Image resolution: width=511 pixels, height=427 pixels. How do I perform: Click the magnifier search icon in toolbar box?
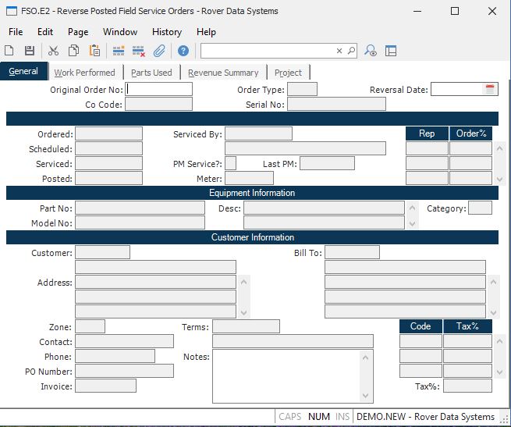pos(351,51)
